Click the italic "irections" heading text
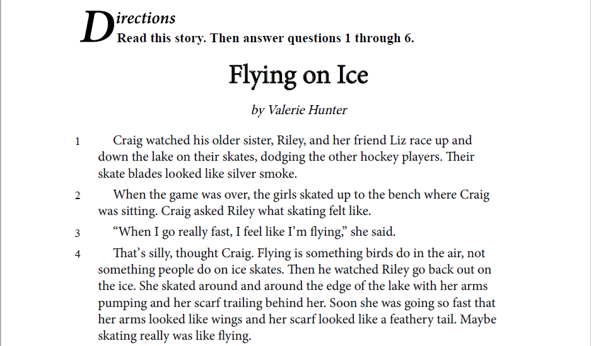591x346 pixels. tap(146, 18)
